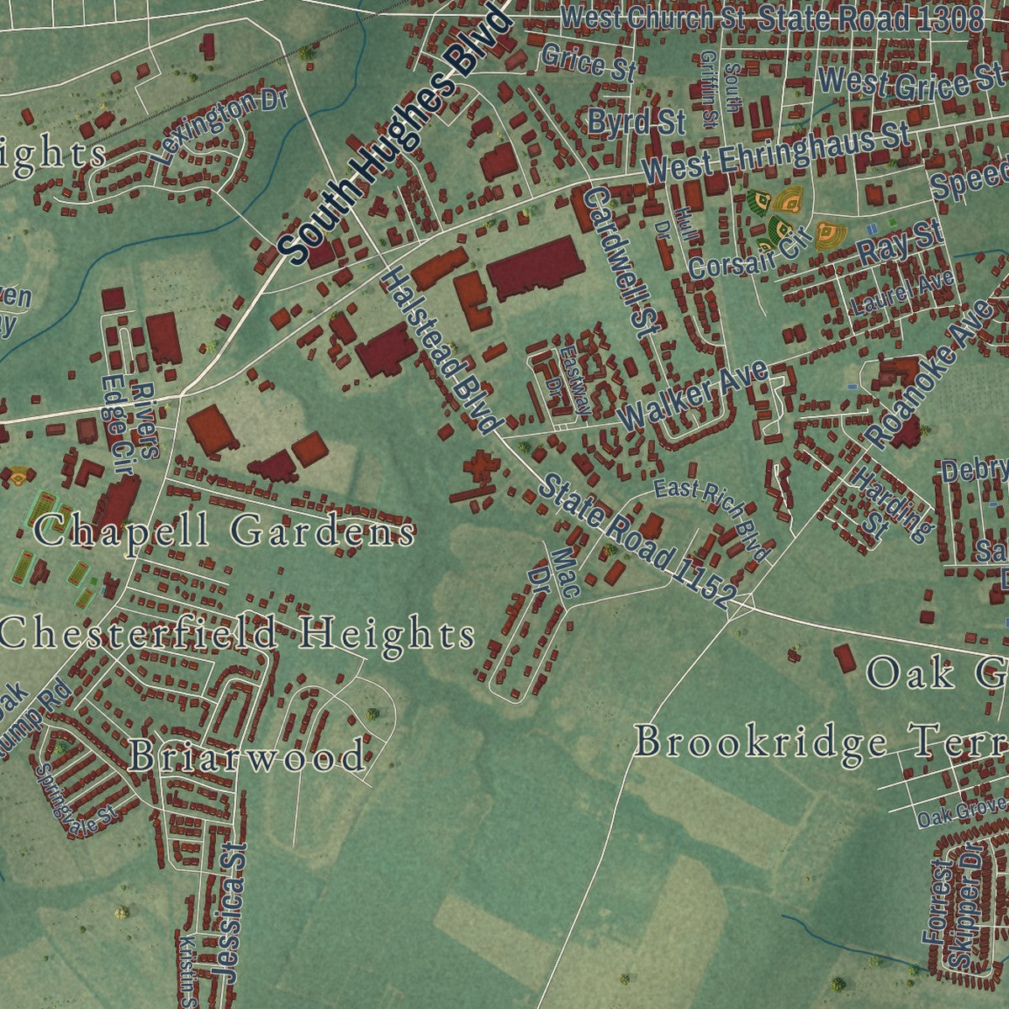Viewport: 1009px width, 1009px height.
Task: Select the Roanoke Ave label
Action: pyautogui.click(x=931, y=372)
